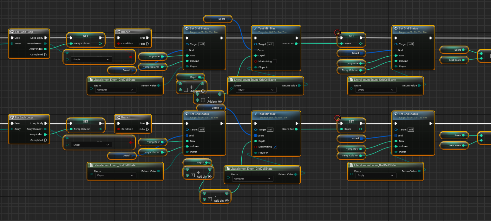Click the red error badge on the upper SET Score node
This screenshot has width=491, height=221.
337,32
